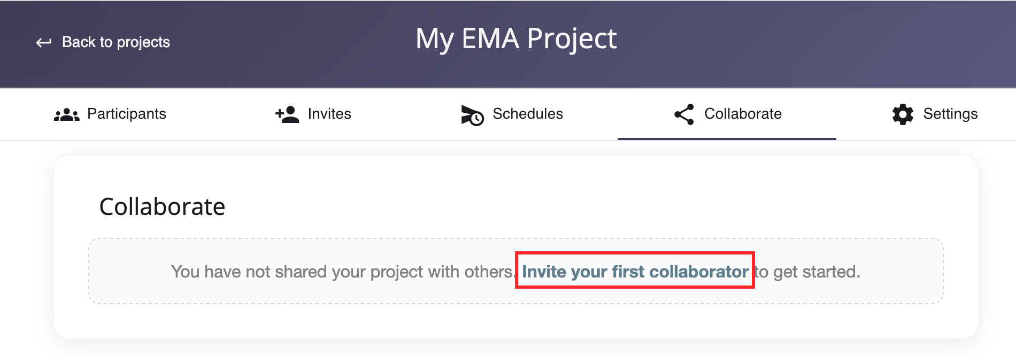Select the share-network icon above the active tab underline
1016x355 pixels.
[x=683, y=113]
